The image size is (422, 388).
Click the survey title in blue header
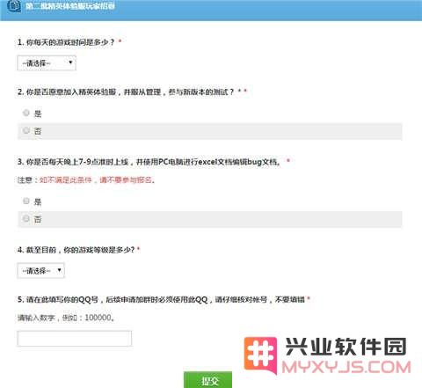[70, 6]
